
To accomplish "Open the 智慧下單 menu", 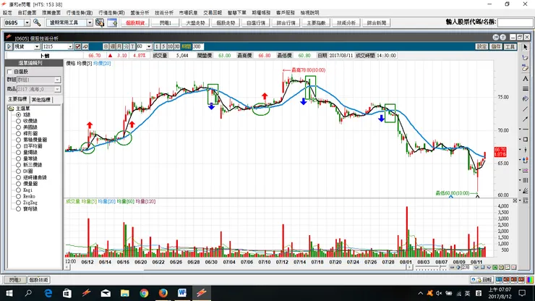I will 237,12.
